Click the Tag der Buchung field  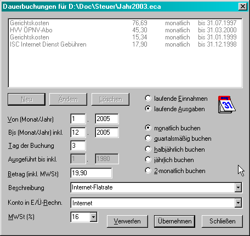coord(78,146)
